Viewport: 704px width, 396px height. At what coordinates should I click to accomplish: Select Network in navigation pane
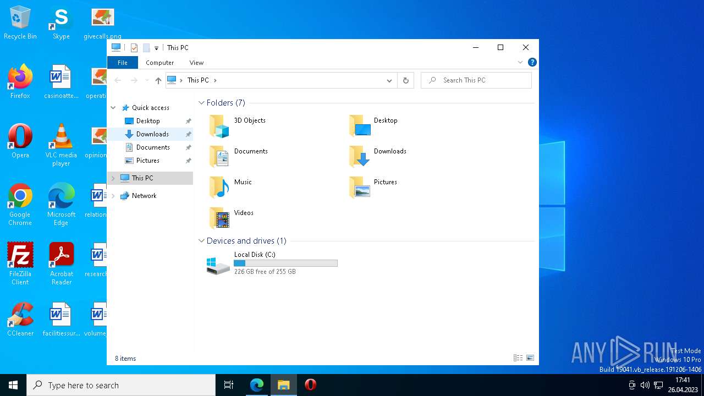(144, 196)
